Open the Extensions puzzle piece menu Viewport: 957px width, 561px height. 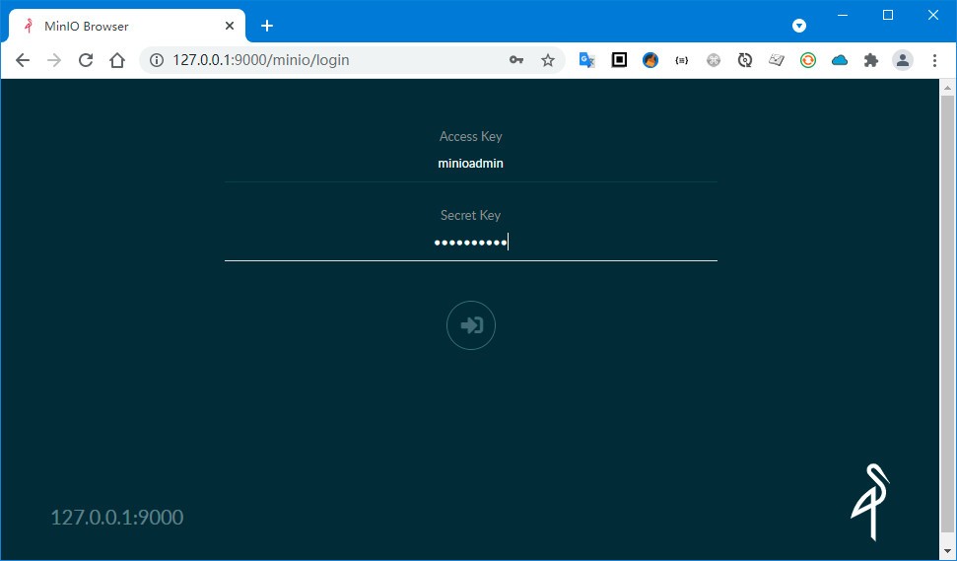870,60
